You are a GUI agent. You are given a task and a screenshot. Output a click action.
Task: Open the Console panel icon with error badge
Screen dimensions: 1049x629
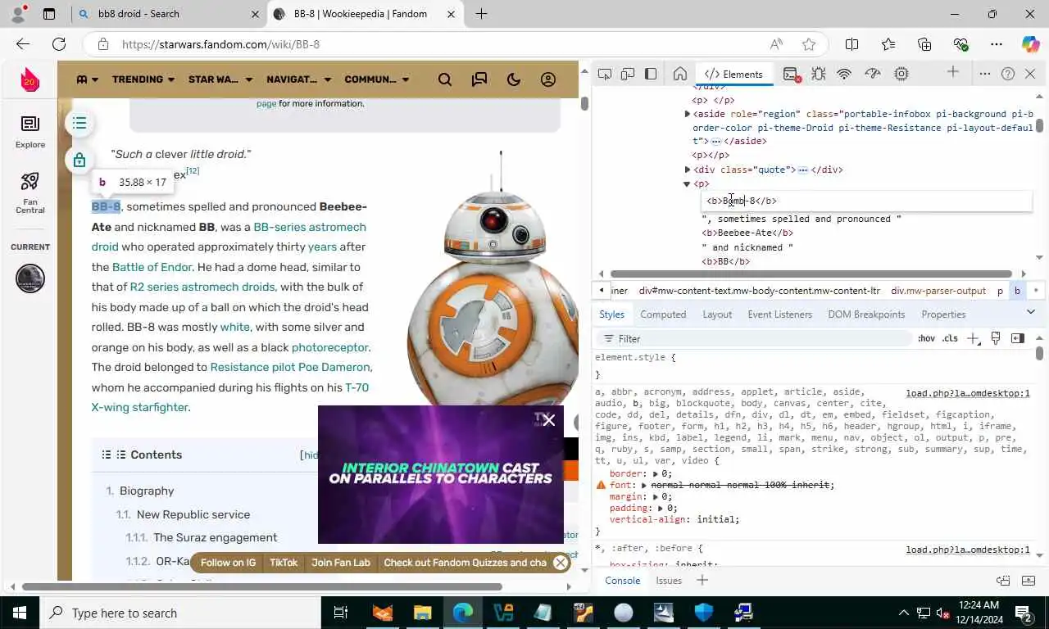(x=791, y=74)
